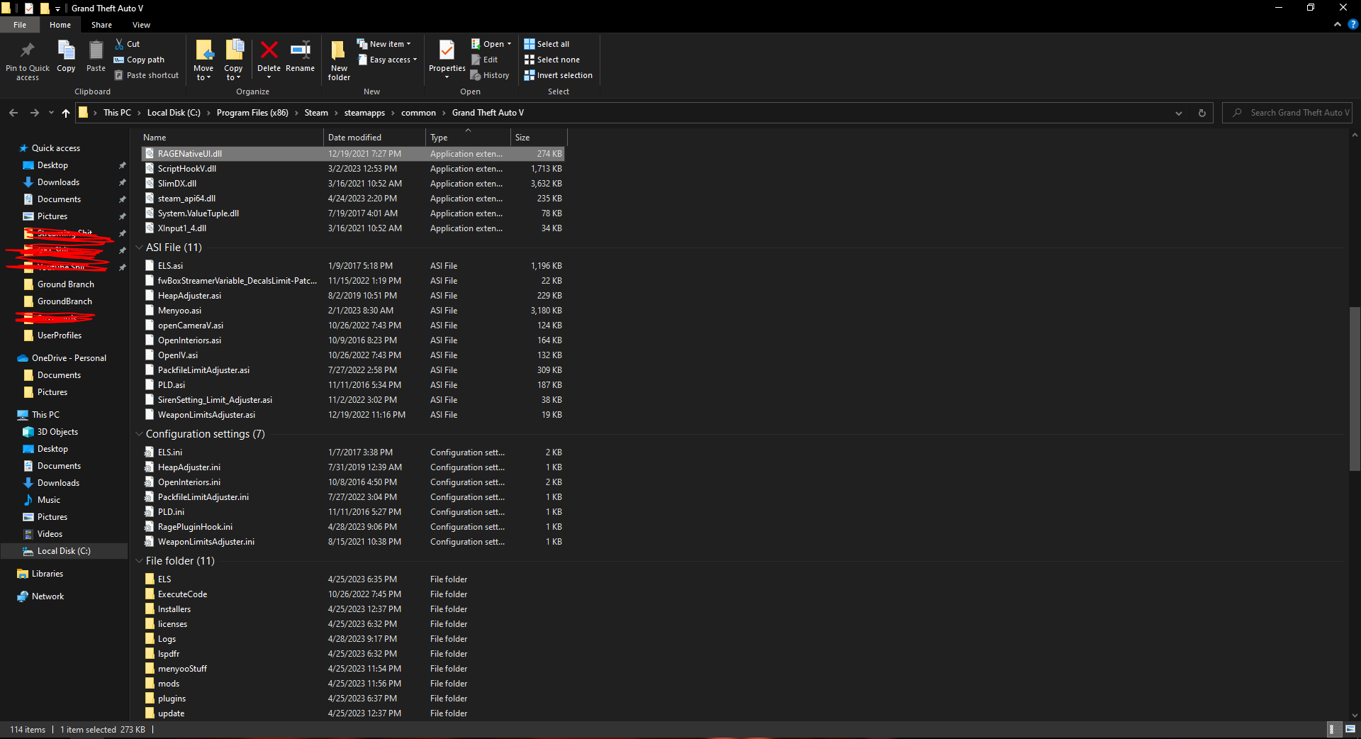Sort files by the Name column
This screenshot has width=1361, height=739.
coord(232,138)
